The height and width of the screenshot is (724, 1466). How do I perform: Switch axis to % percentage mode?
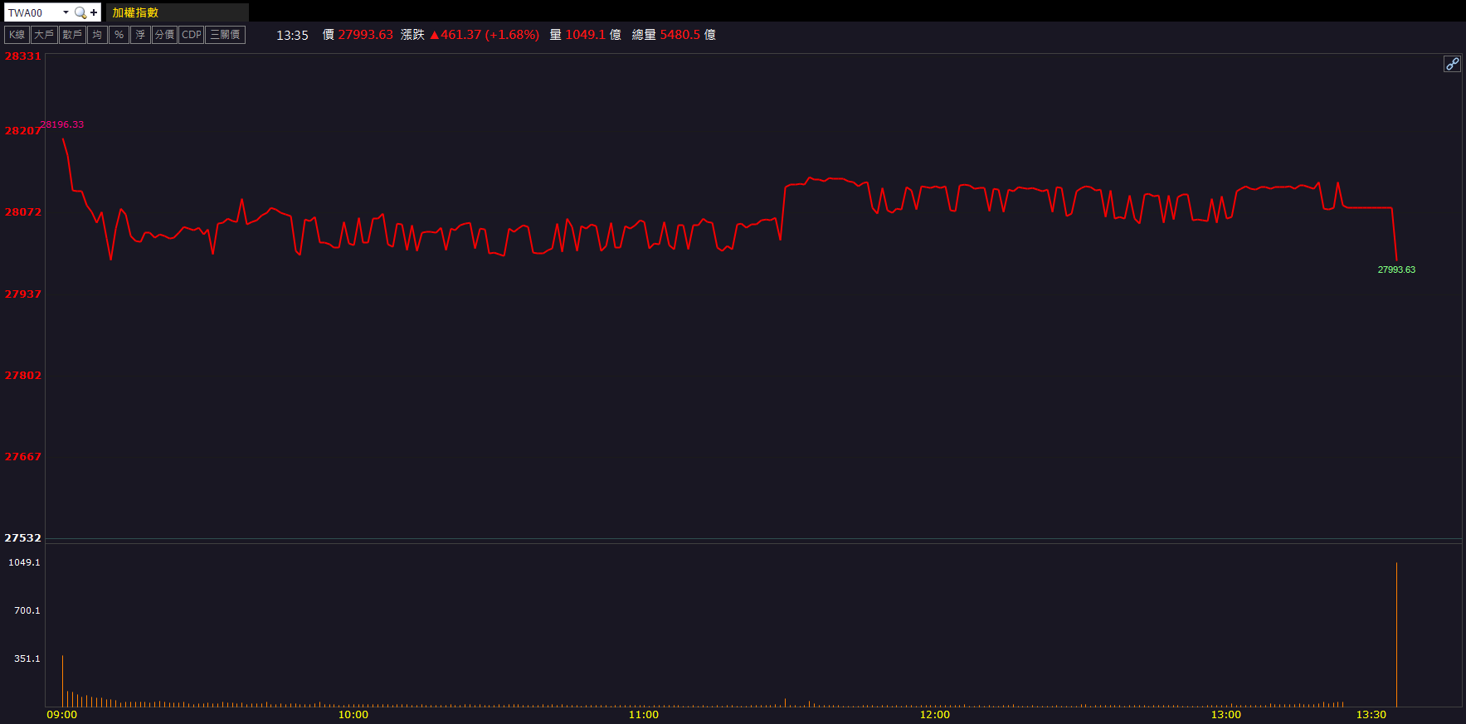click(119, 35)
